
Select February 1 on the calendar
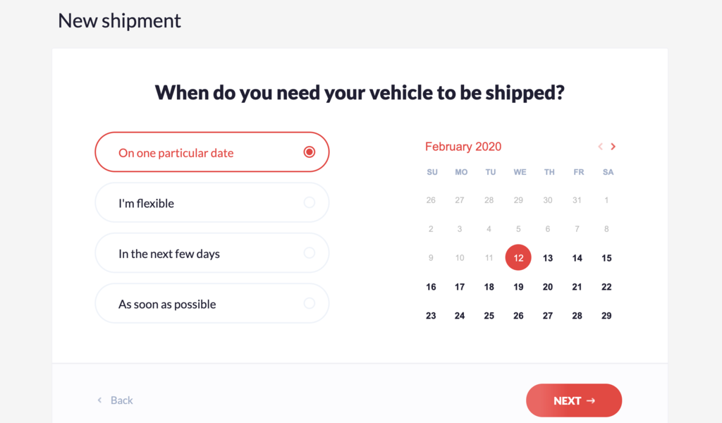(x=606, y=200)
